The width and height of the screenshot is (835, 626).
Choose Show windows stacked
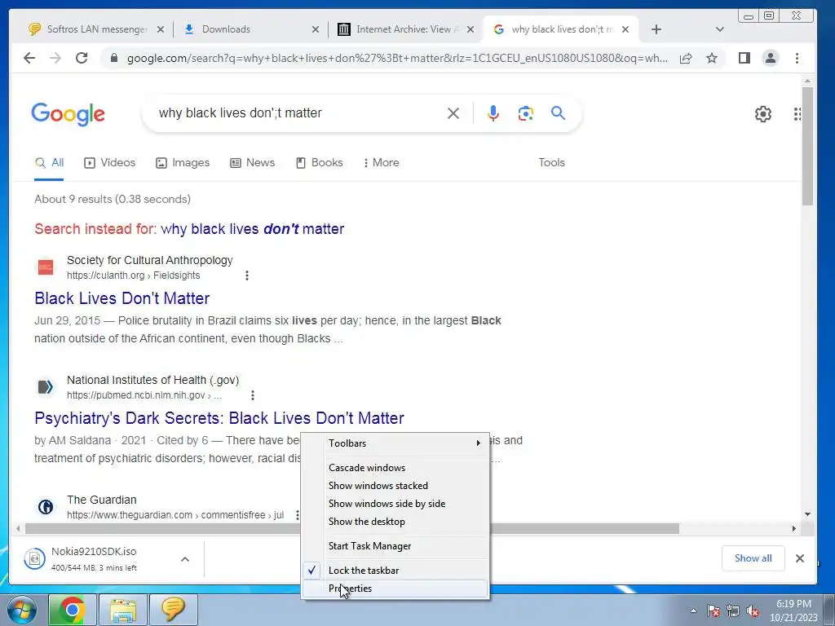395,486
